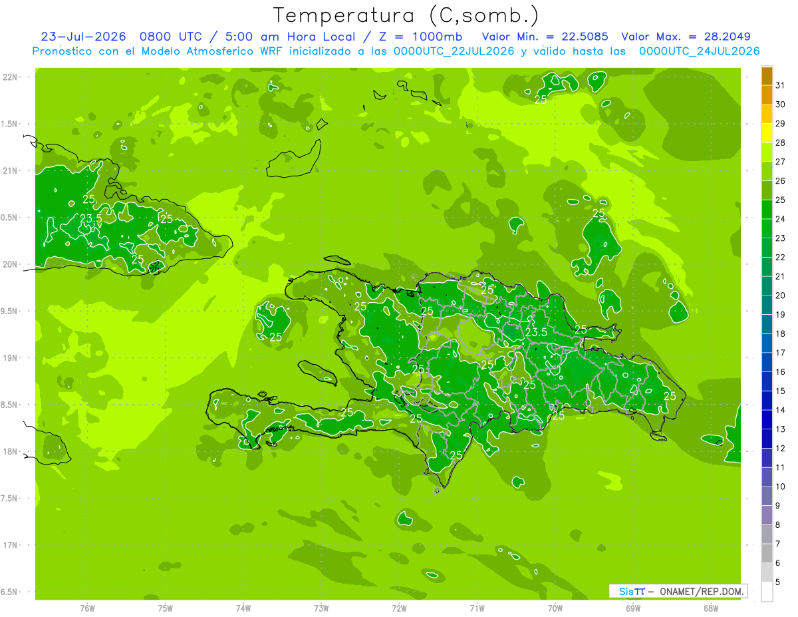Click the "SisTT" logo text
This screenshot has height=617, width=798.
tap(632, 591)
